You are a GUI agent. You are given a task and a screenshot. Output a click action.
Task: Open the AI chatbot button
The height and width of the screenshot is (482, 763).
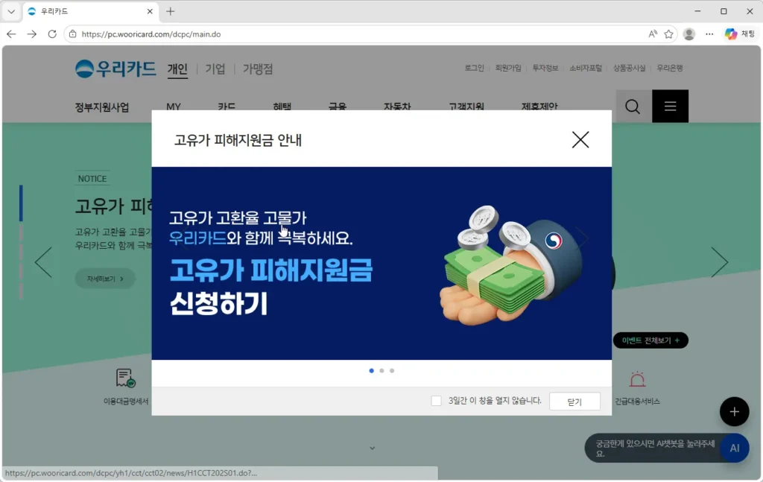point(734,448)
